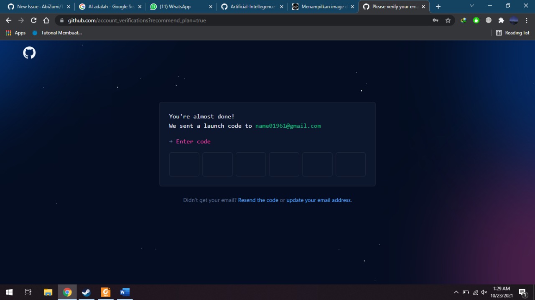Launch Microsoft Word from the taskbar

[x=124, y=292]
